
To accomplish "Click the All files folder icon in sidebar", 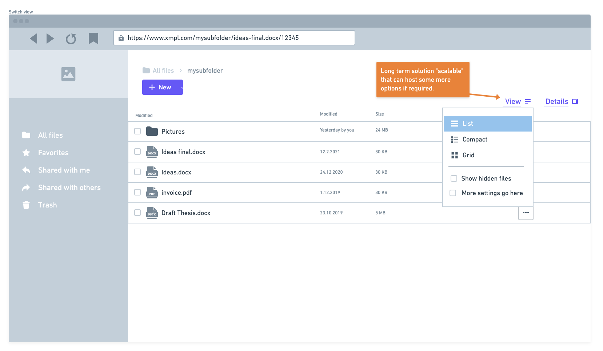I will pos(26,135).
